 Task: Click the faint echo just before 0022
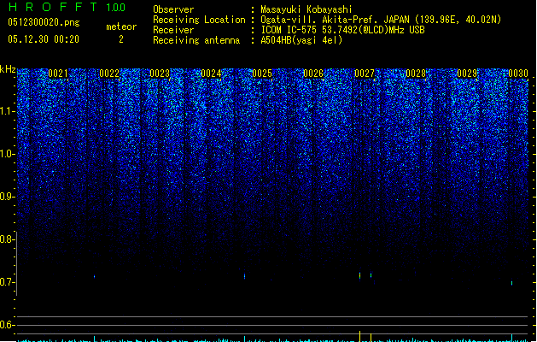[94, 276]
